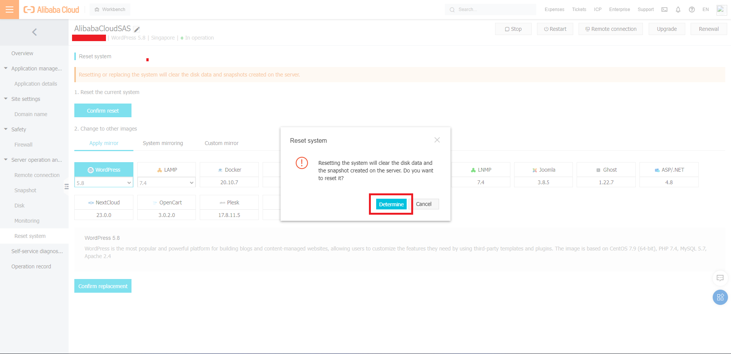731x354 pixels.
Task: Open the hamburger navigation menu
Action: point(10,10)
